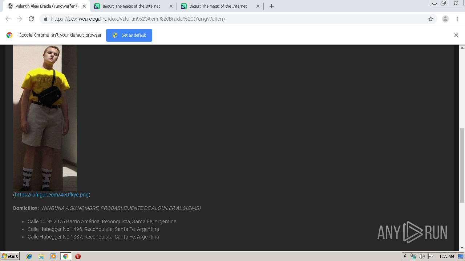Click the embedded photo on the page

tap(45, 118)
